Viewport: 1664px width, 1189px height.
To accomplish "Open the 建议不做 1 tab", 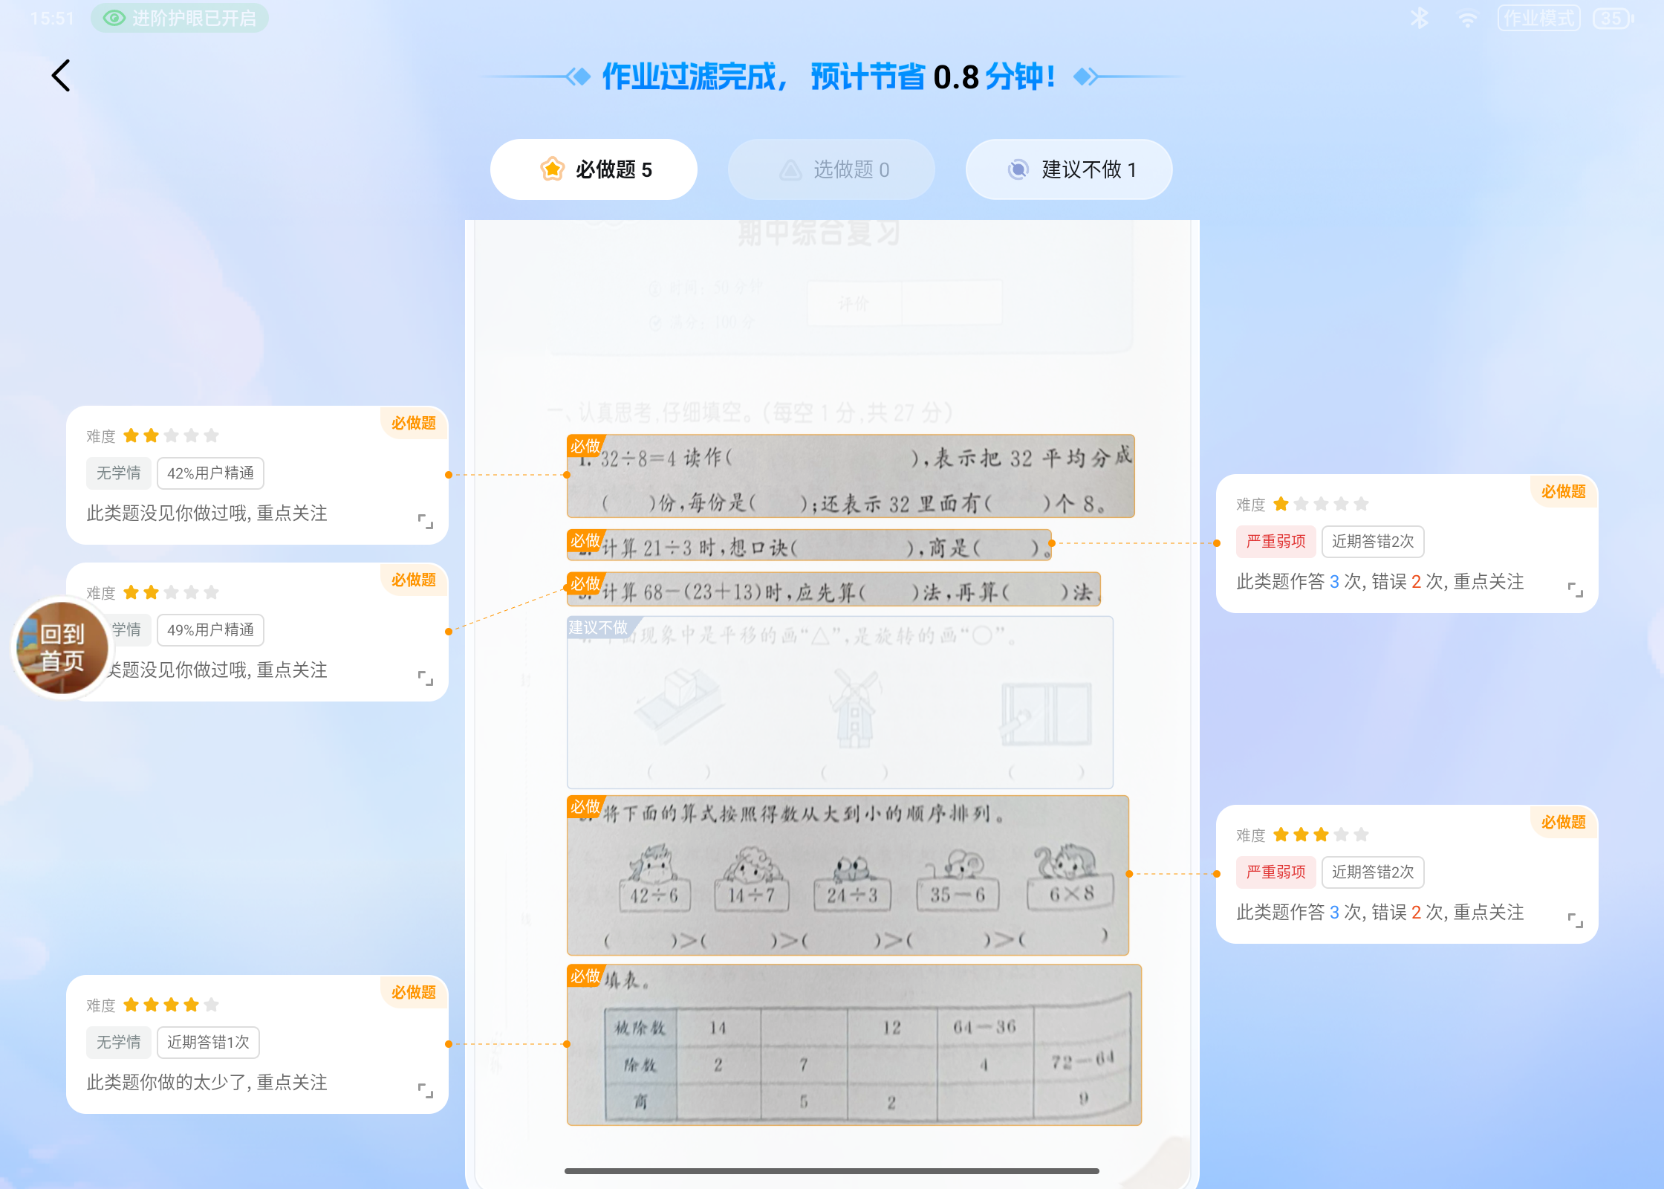I will [1070, 169].
